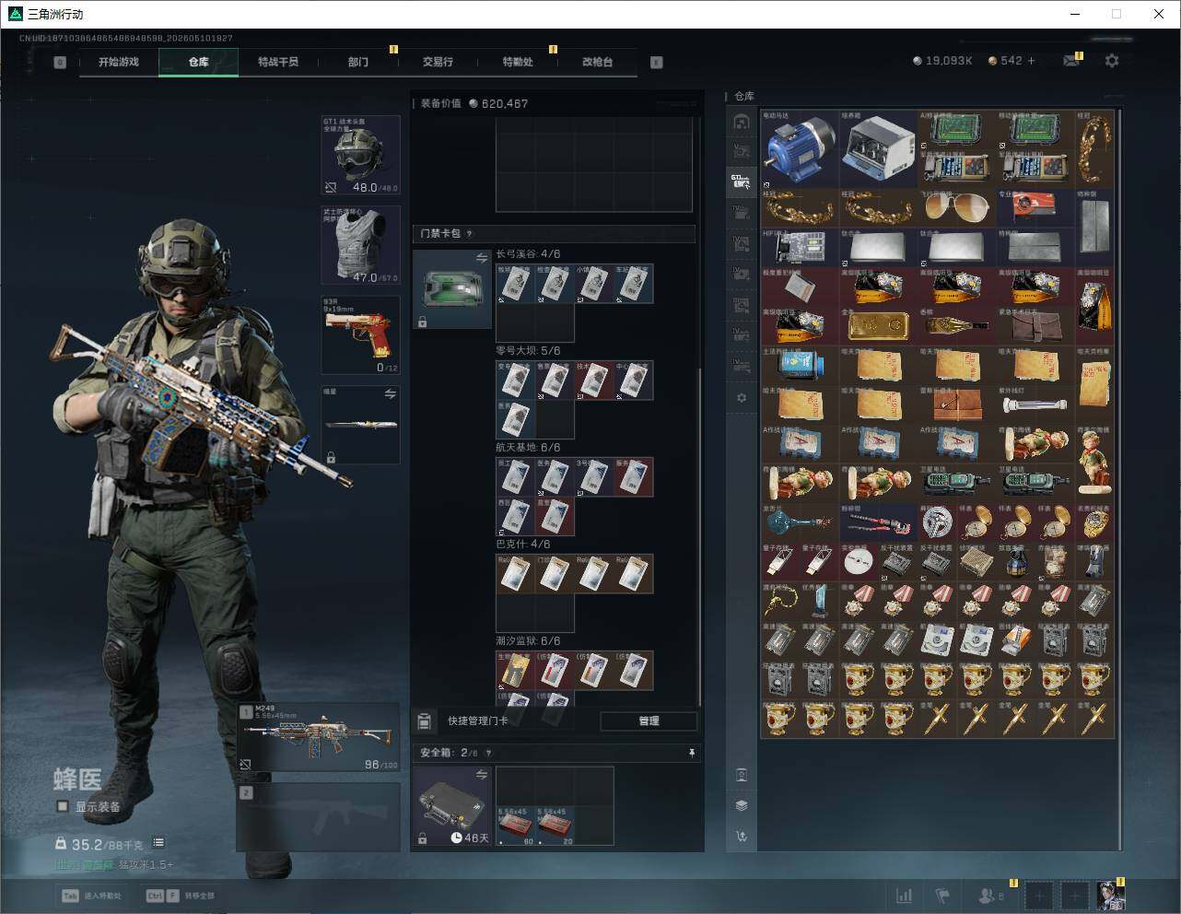Click swap icon on the knife slot
Screen dimensions: 1181x914
point(390,394)
